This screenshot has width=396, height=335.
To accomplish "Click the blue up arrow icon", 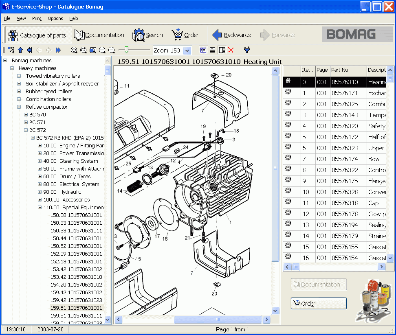I will coord(20,50).
